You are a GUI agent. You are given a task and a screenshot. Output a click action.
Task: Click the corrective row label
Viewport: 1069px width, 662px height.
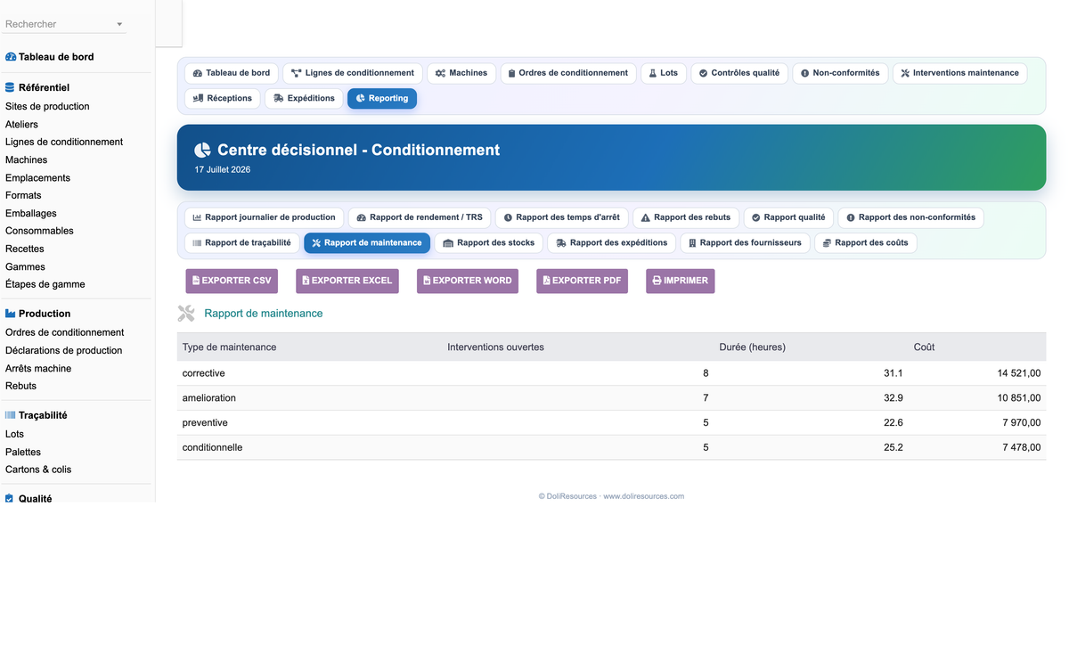pyautogui.click(x=203, y=373)
